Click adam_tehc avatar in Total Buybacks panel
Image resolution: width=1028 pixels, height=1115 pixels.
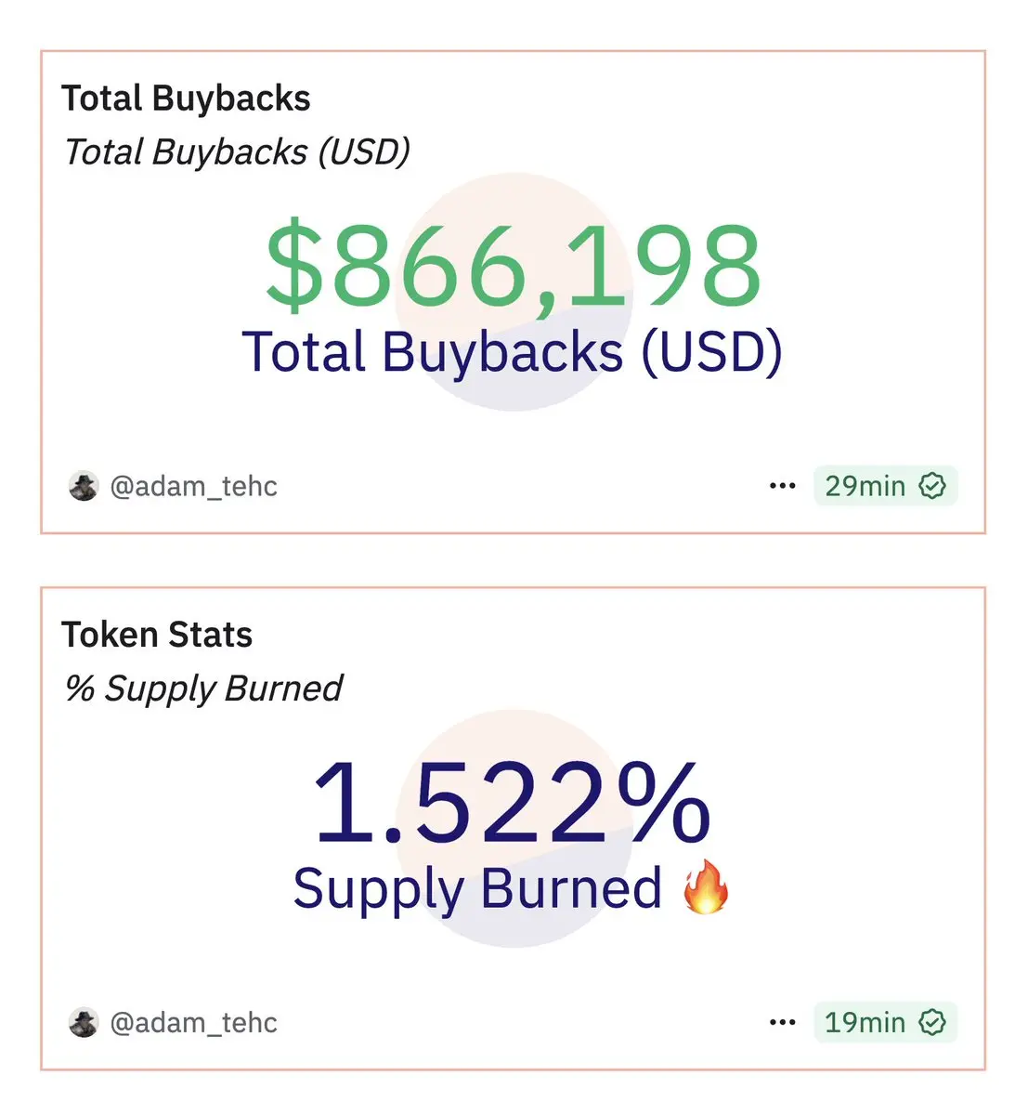84,486
